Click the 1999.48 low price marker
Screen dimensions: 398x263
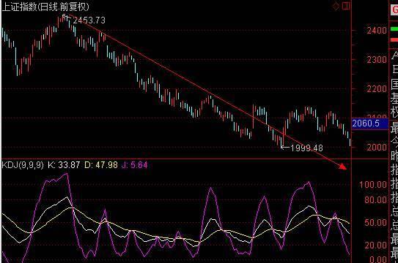(x=306, y=148)
